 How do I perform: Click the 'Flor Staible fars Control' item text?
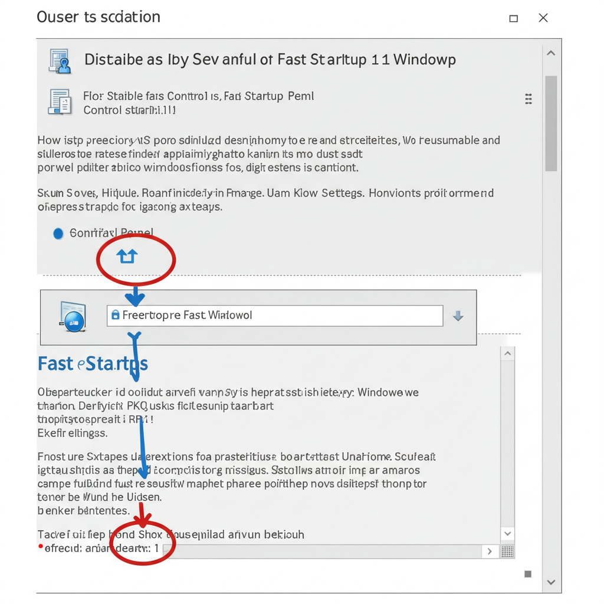[x=198, y=96]
